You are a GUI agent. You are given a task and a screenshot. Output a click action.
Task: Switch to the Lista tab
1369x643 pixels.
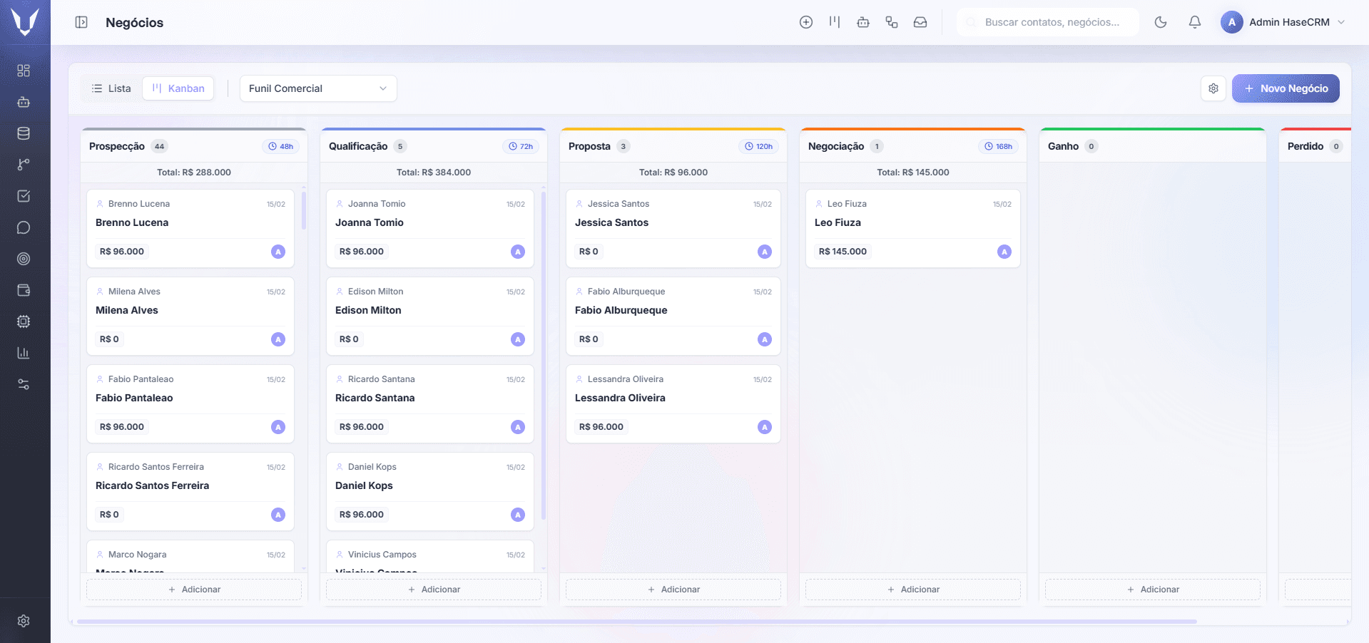[x=111, y=88]
